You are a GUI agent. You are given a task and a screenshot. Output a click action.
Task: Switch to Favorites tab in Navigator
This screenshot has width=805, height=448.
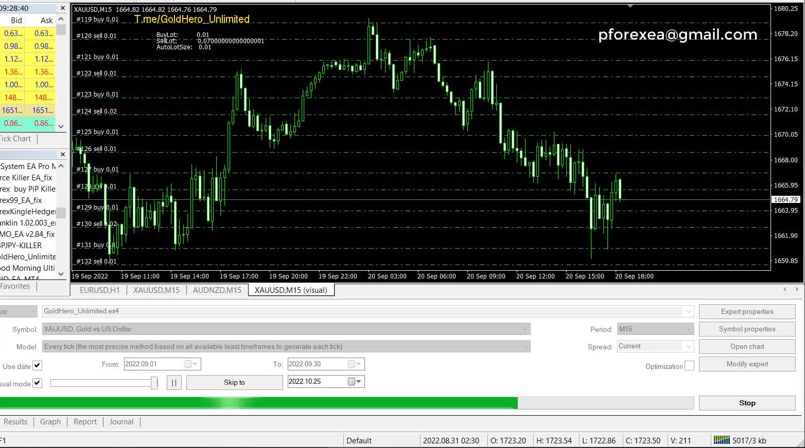point(15,286)
